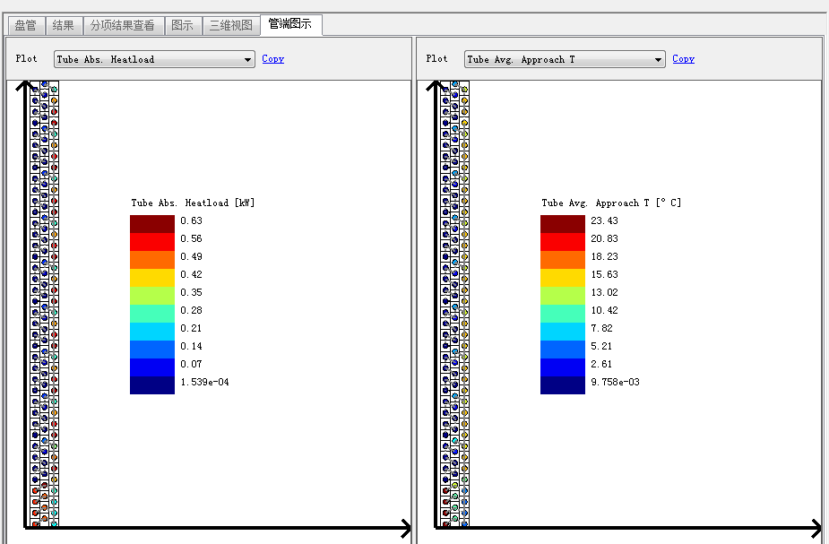Image resolution: width=829 pixels, height=544 pixels.
Task: Click the legend title Tube Abs. Heatload [kW]
Action: pos(193,203)
